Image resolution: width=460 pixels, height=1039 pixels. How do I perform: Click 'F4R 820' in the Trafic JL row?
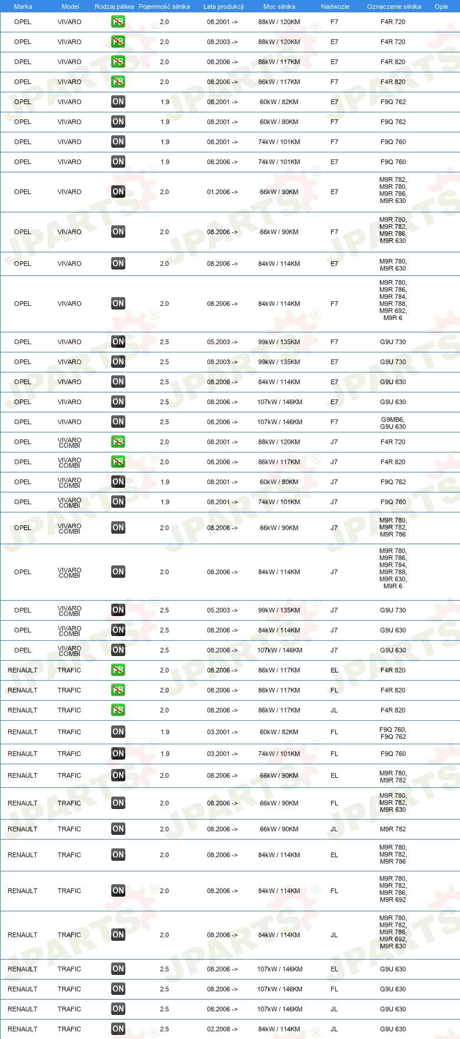pos(393,710)
